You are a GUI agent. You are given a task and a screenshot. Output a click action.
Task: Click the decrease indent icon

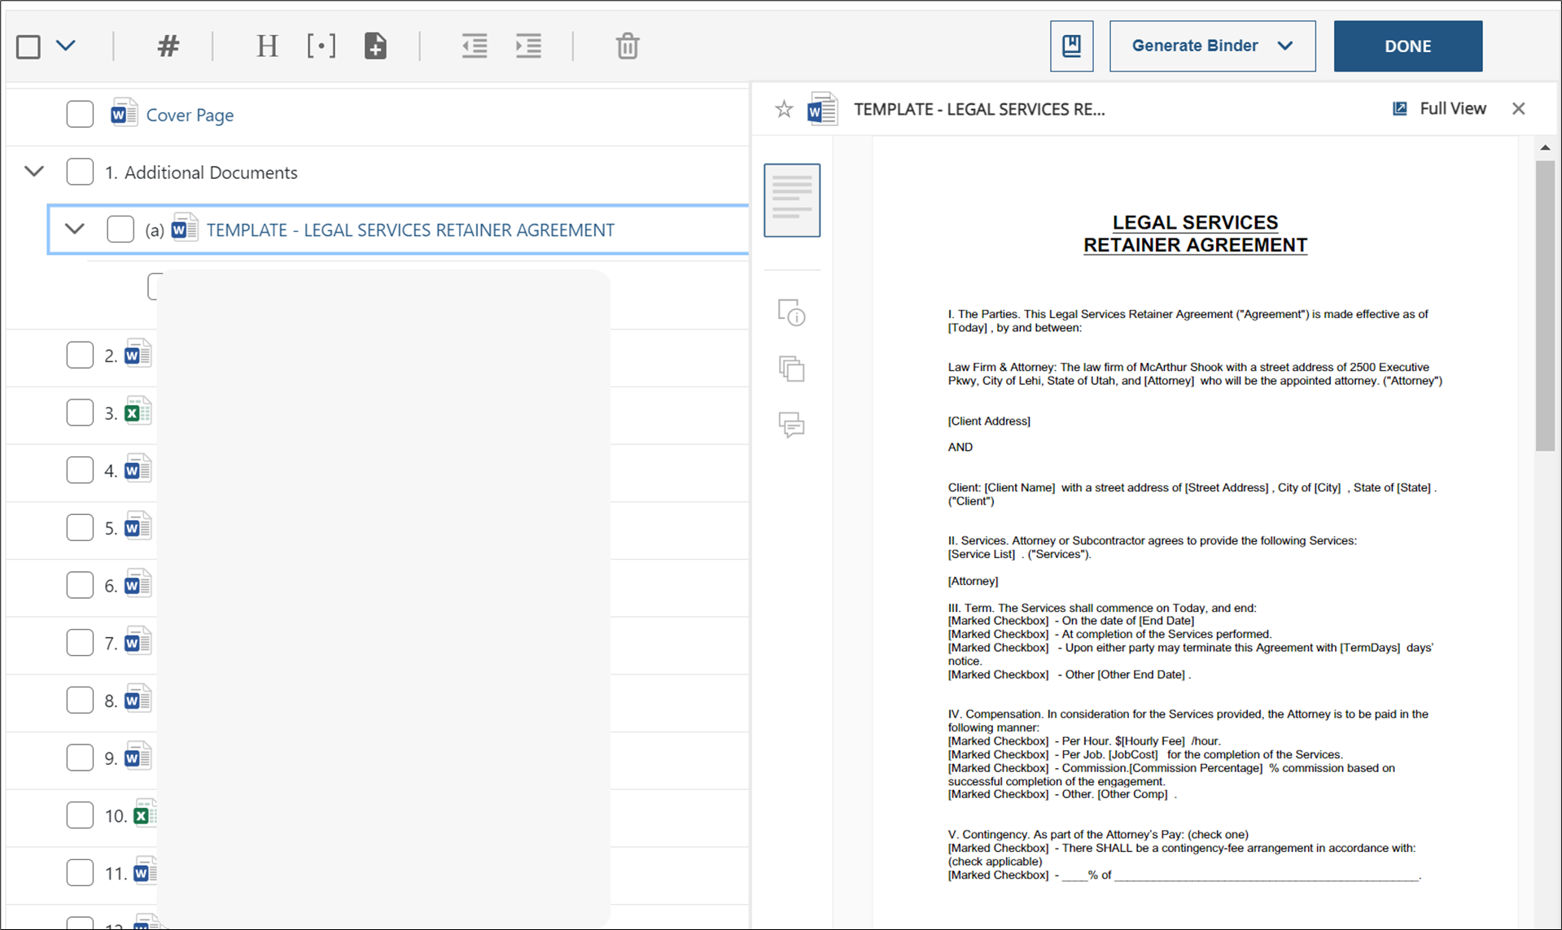(475, 46)
